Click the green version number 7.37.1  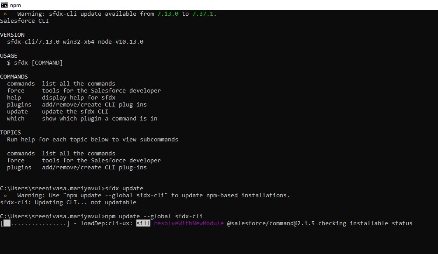(x=202, y=14)
